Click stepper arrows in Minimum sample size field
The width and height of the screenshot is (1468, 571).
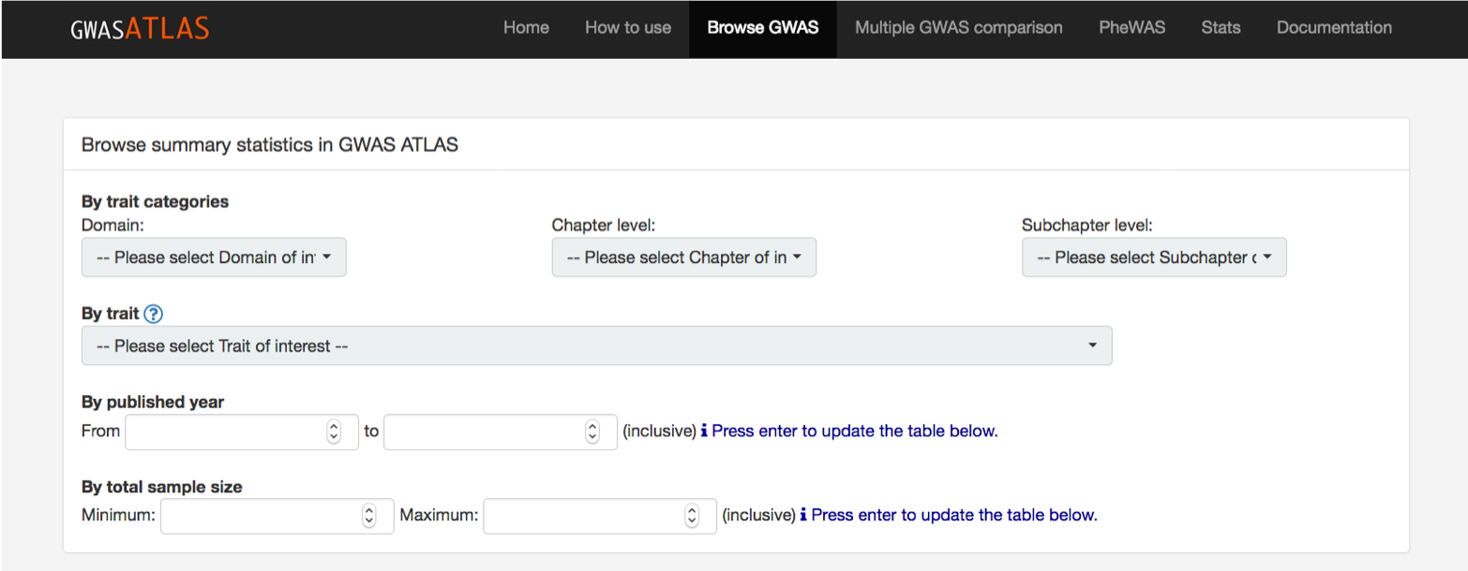pyautogui.click(x=368, y=515)
